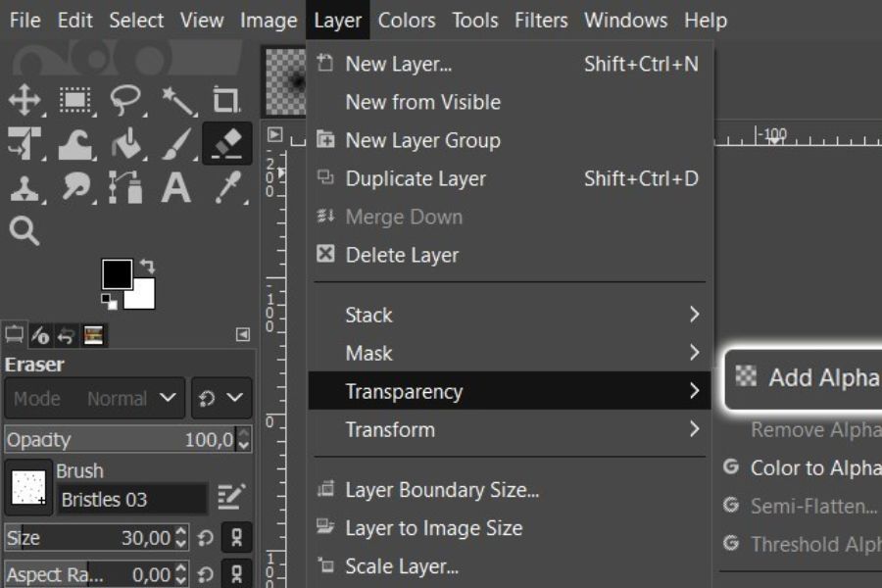This screenshot has width=882, height=588.
Task: Select the Crop tool
Action: coord(226,100)
